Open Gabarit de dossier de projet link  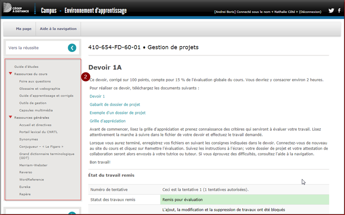coord(115,104)
